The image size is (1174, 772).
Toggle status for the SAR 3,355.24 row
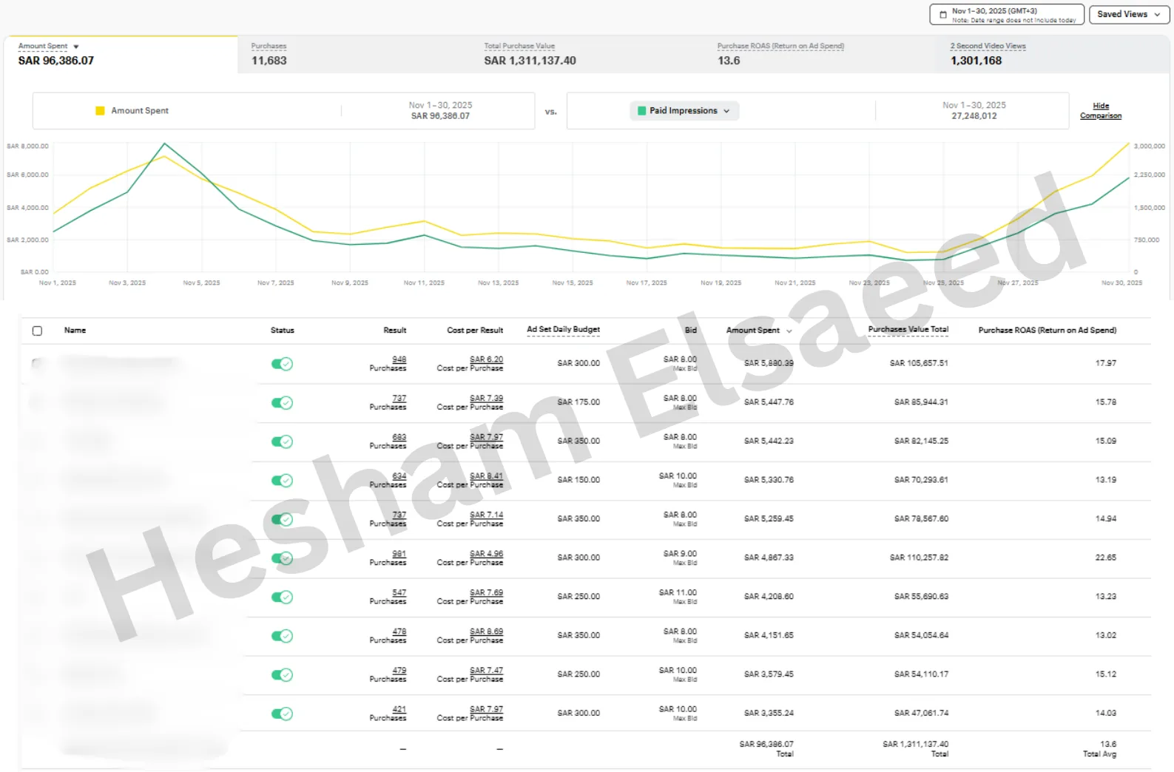pos(282,714)
